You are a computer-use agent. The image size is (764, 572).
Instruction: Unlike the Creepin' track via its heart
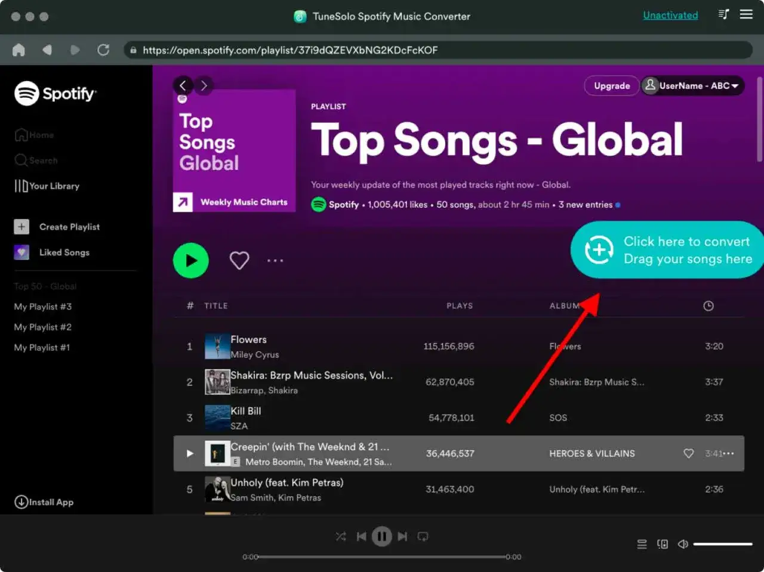689,453
